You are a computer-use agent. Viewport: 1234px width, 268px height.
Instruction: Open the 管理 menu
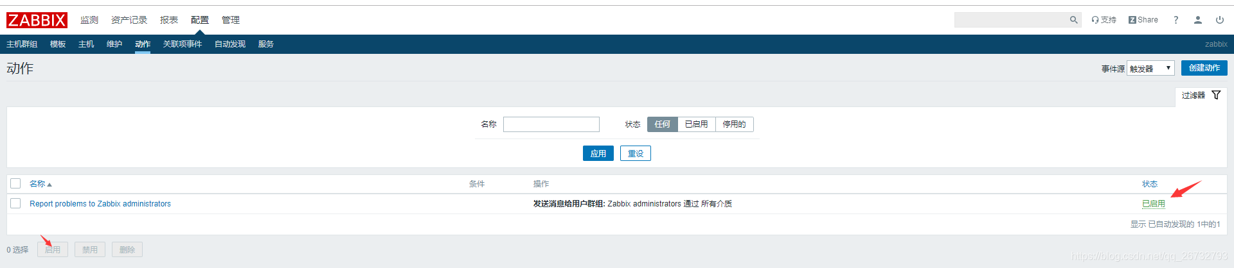[x=231, y=20]
